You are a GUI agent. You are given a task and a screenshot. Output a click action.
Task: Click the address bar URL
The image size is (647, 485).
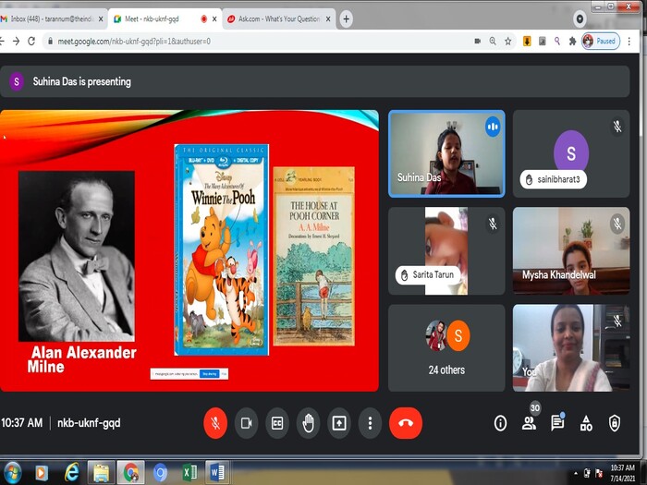click(x=134, y=42)
